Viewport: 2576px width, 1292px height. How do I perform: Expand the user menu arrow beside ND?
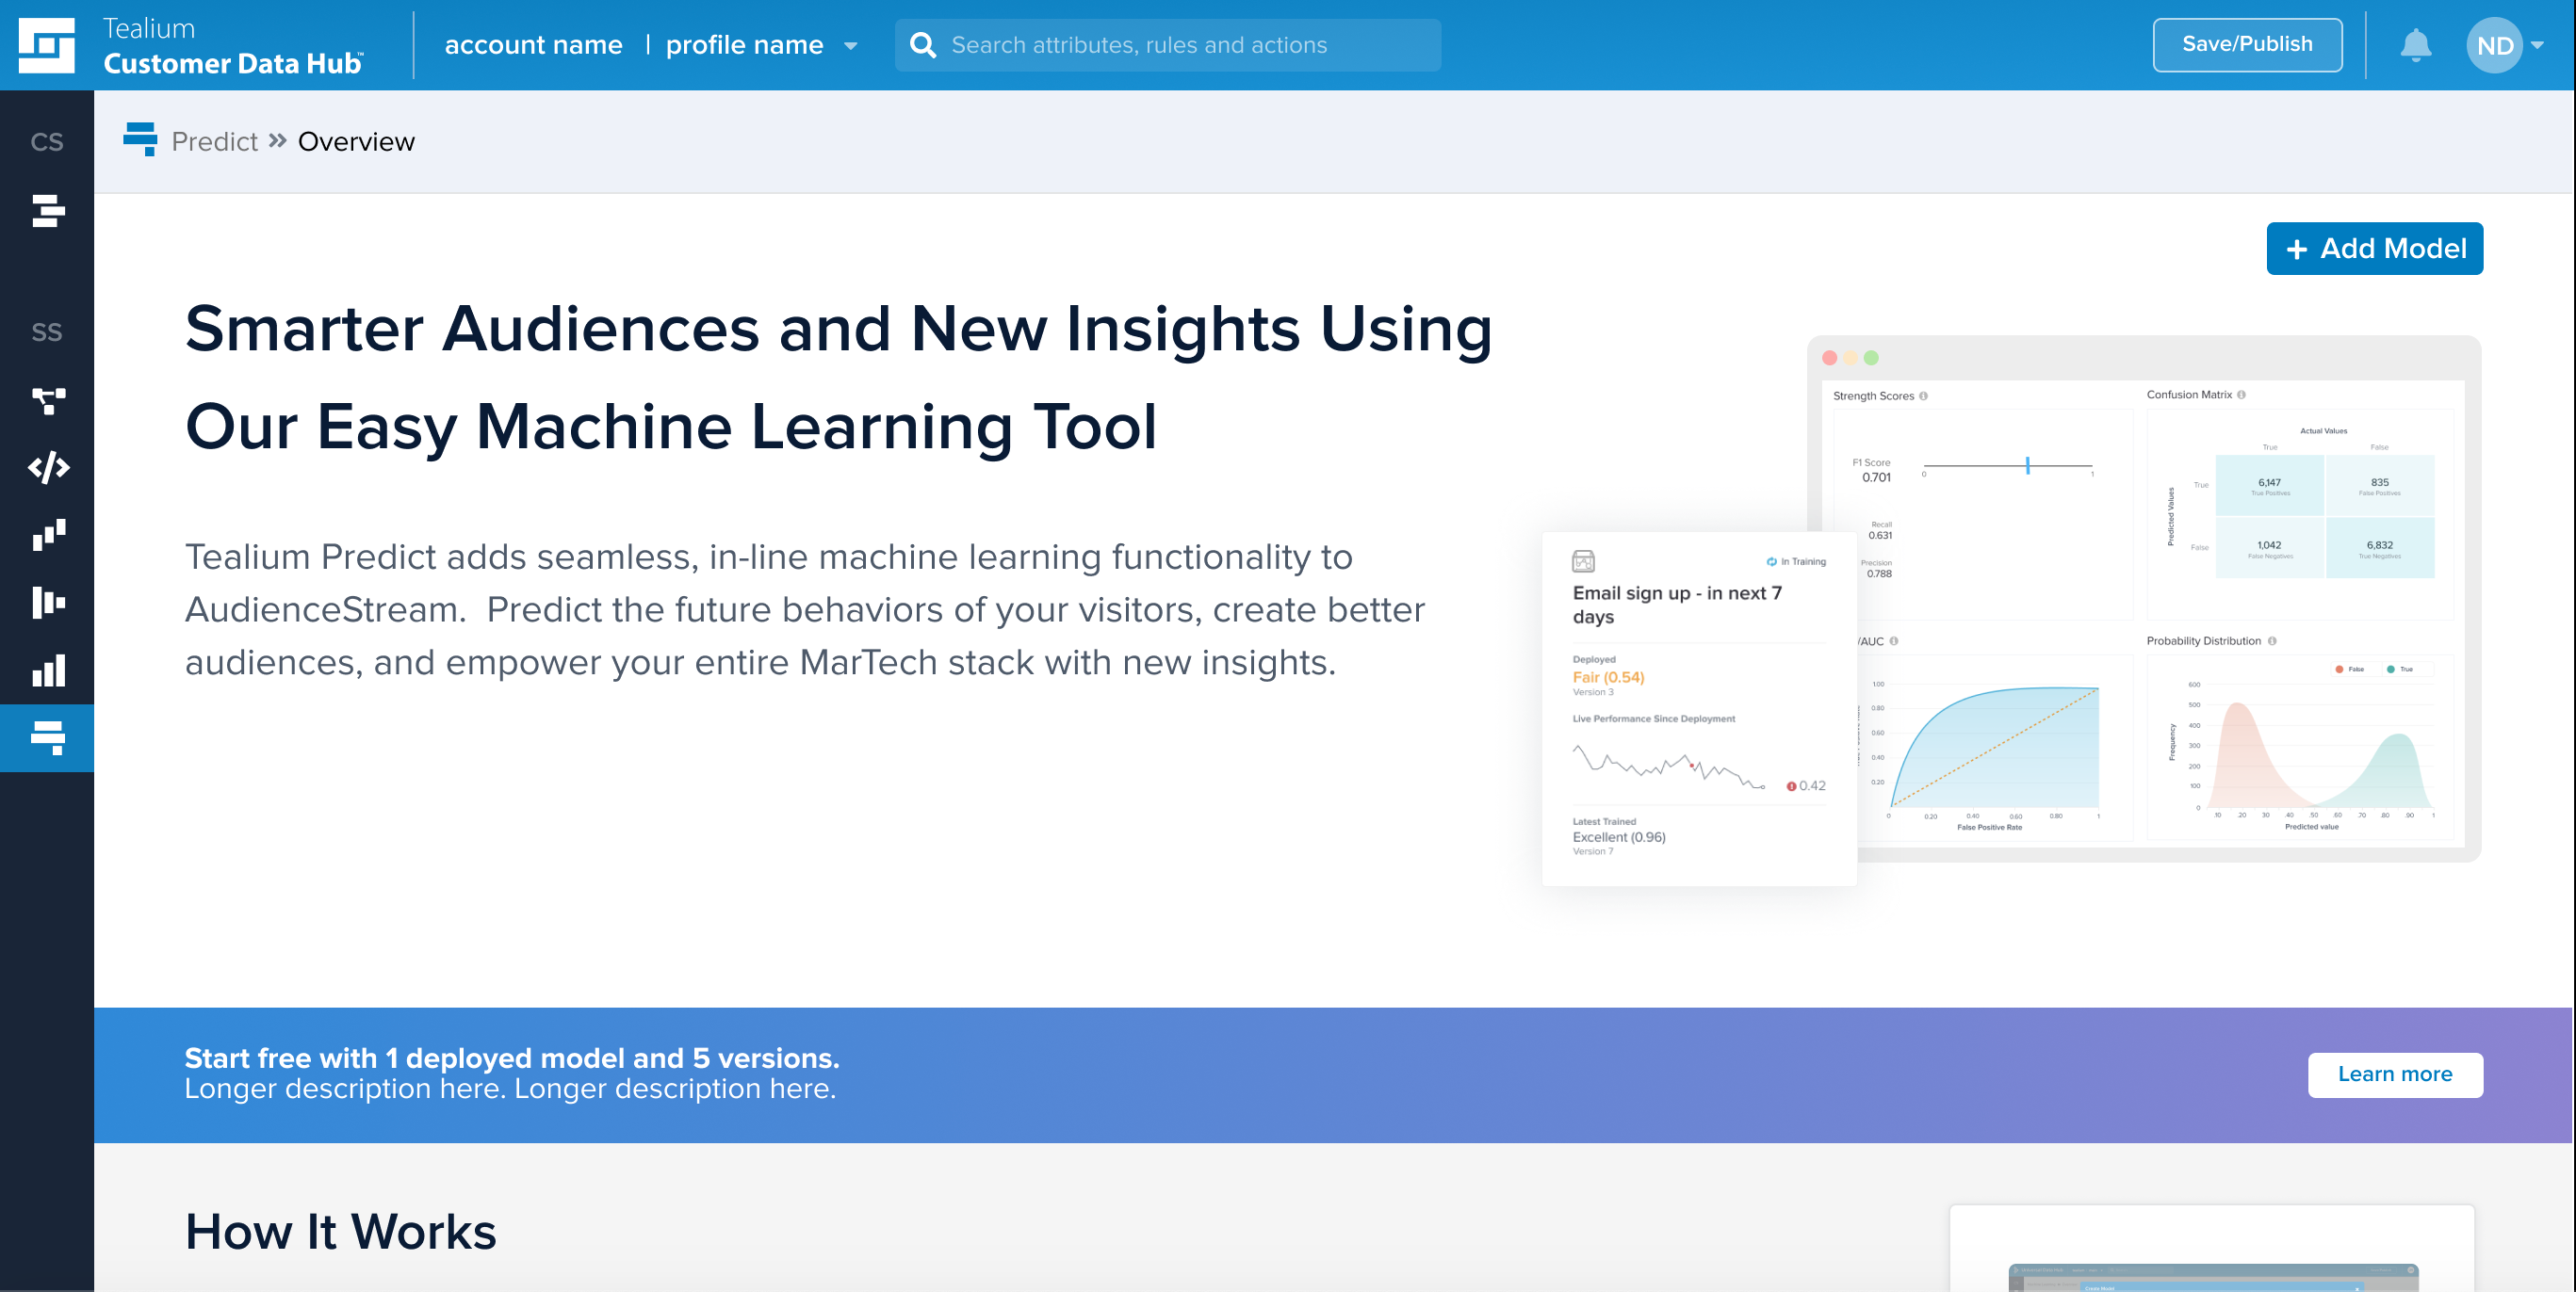(x=2537, y=45)
